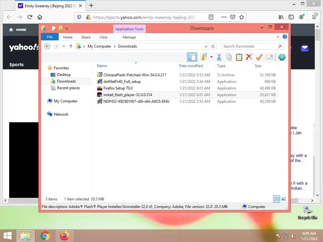The width and height of the screenshot is (323, 242).
Task: Click the orange checkmark Properties icon
Action: coord(259,57)
